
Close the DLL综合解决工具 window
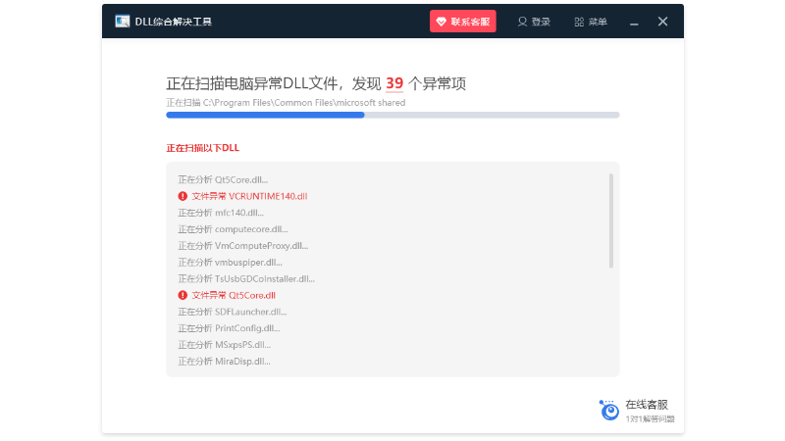click(663, 22)
